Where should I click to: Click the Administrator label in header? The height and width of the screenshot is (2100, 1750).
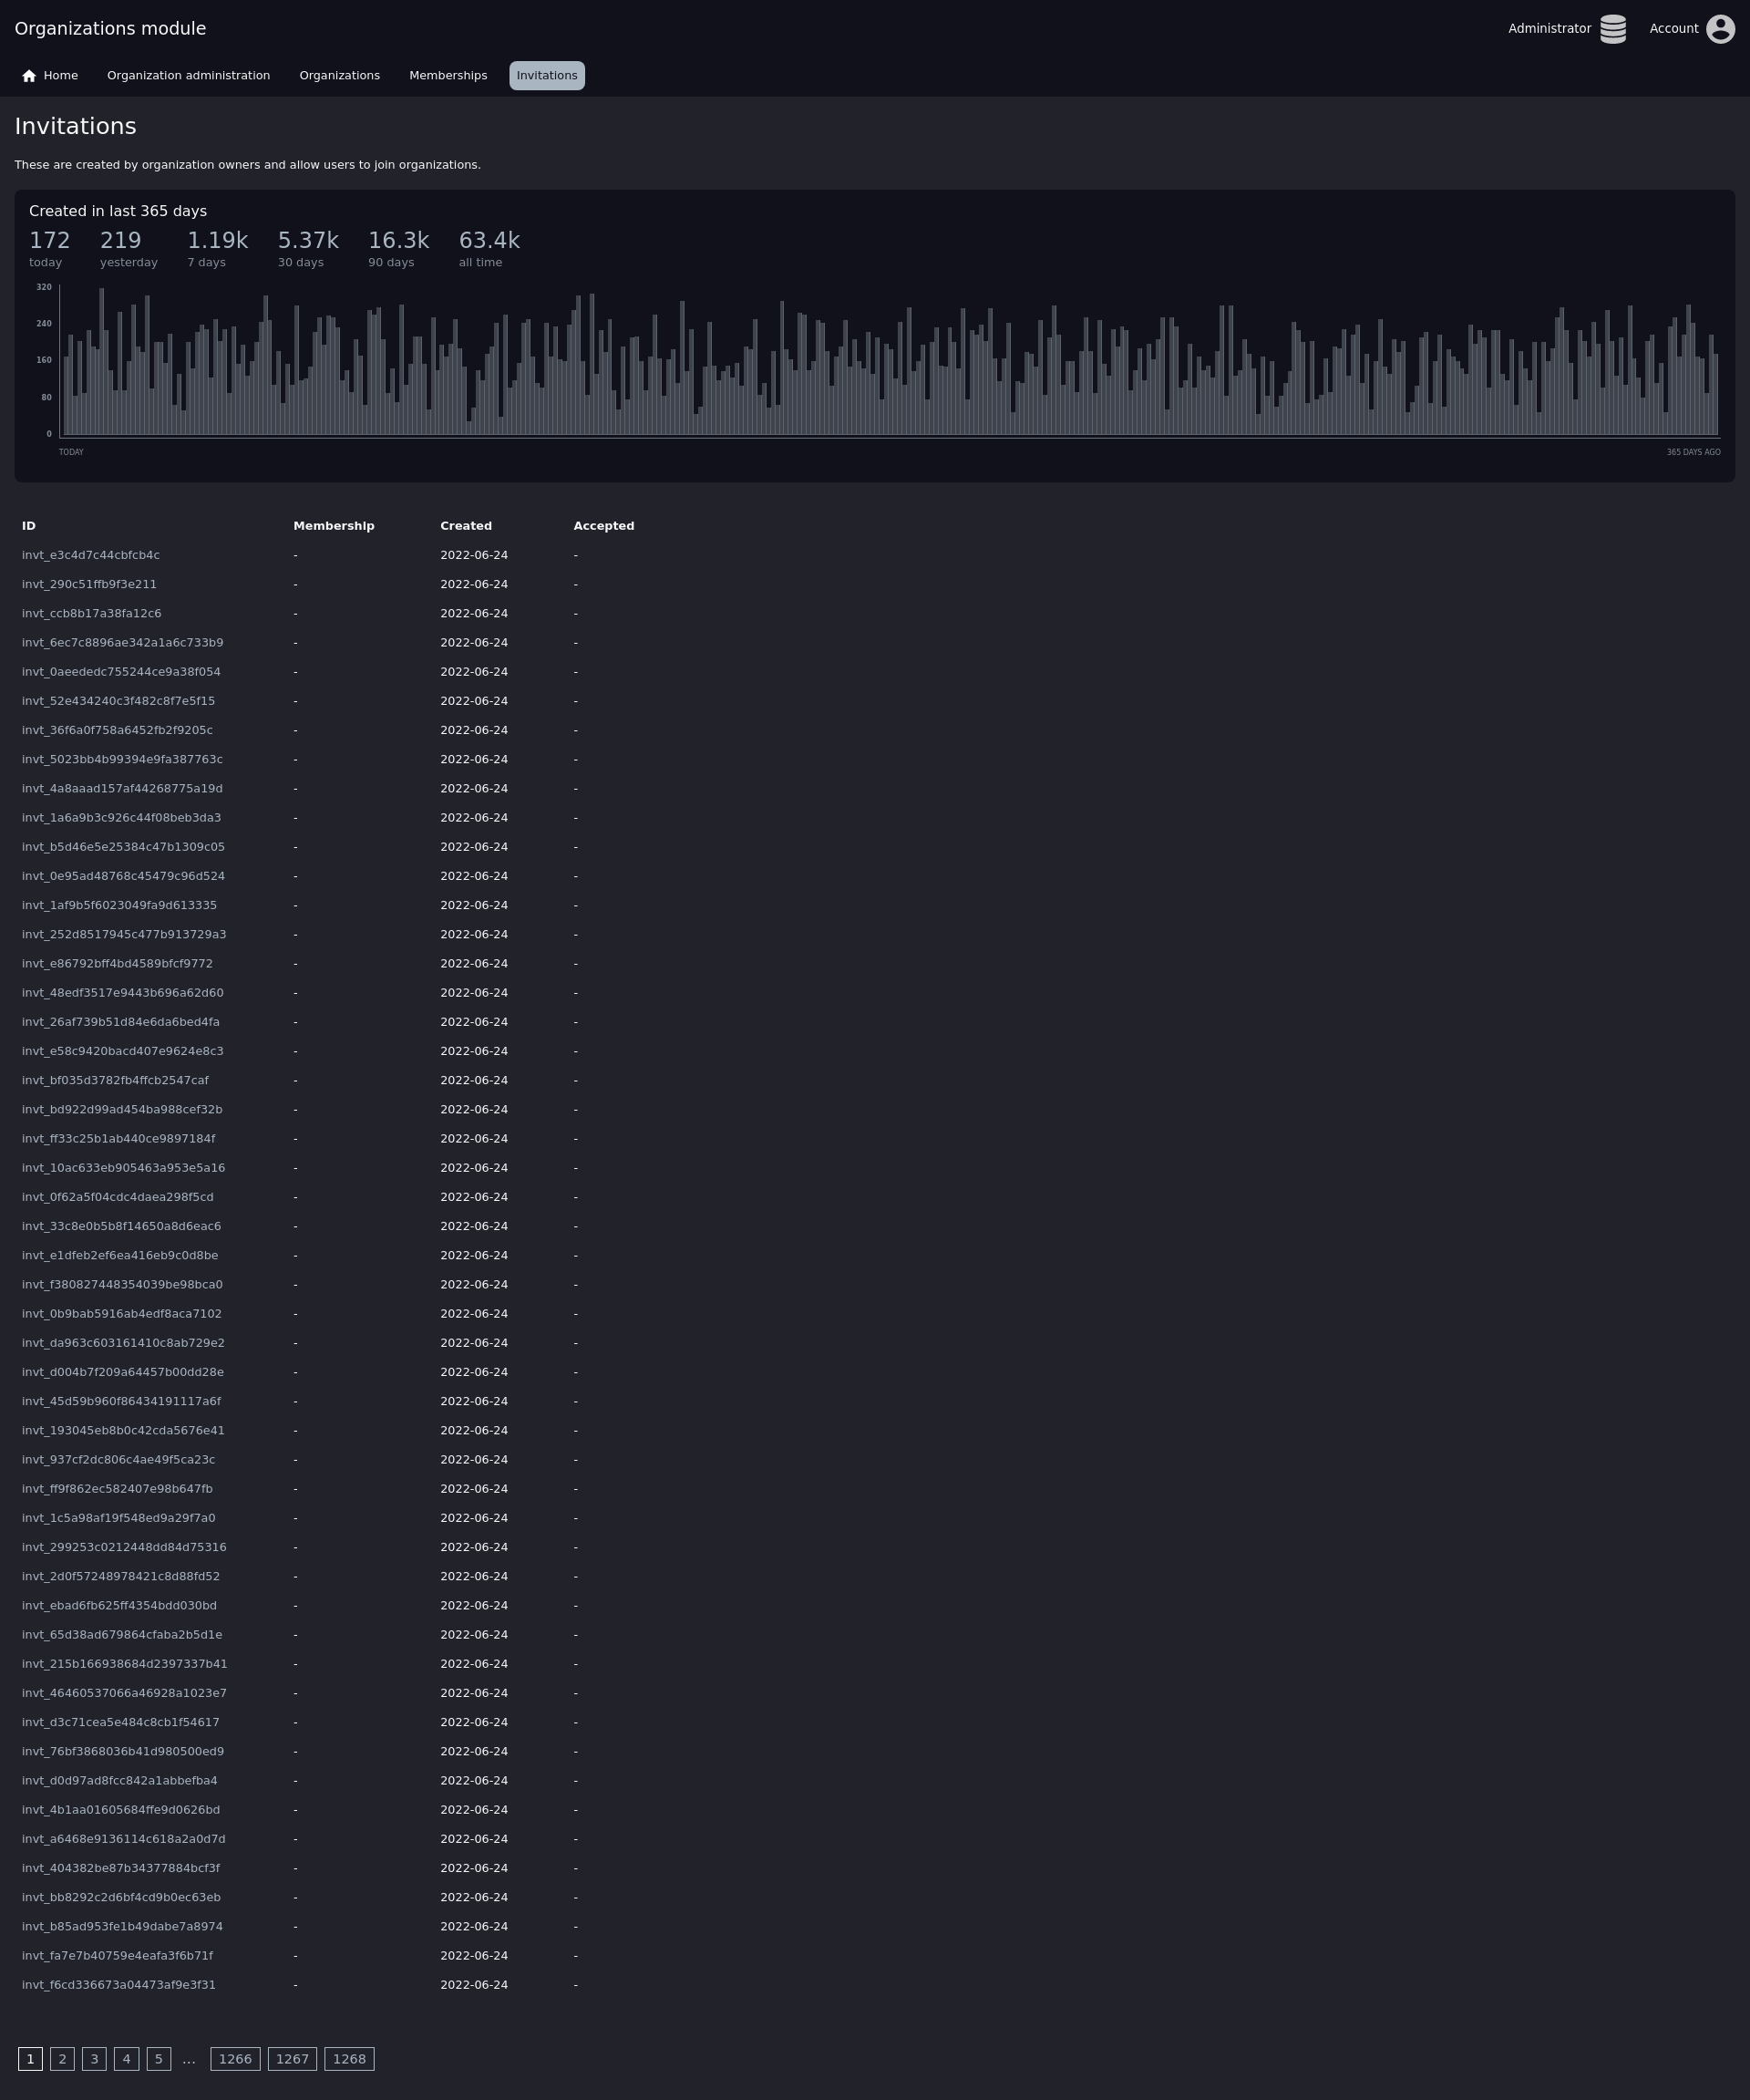click(1549, 29)
